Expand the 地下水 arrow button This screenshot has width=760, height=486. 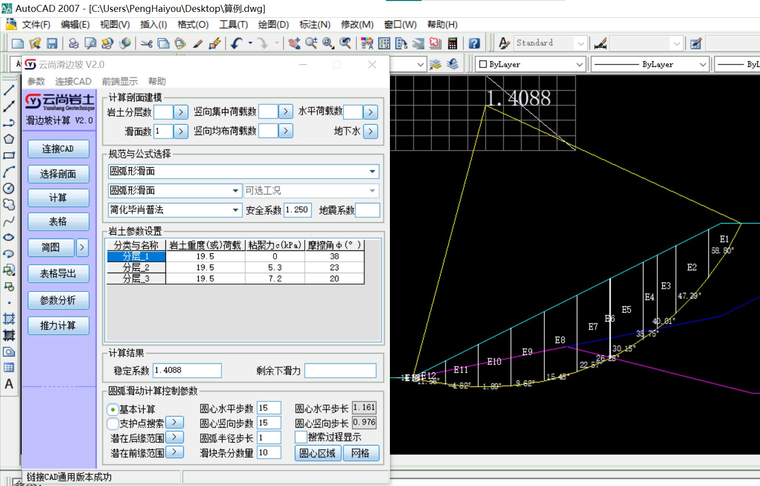click(x=371, y=131)
